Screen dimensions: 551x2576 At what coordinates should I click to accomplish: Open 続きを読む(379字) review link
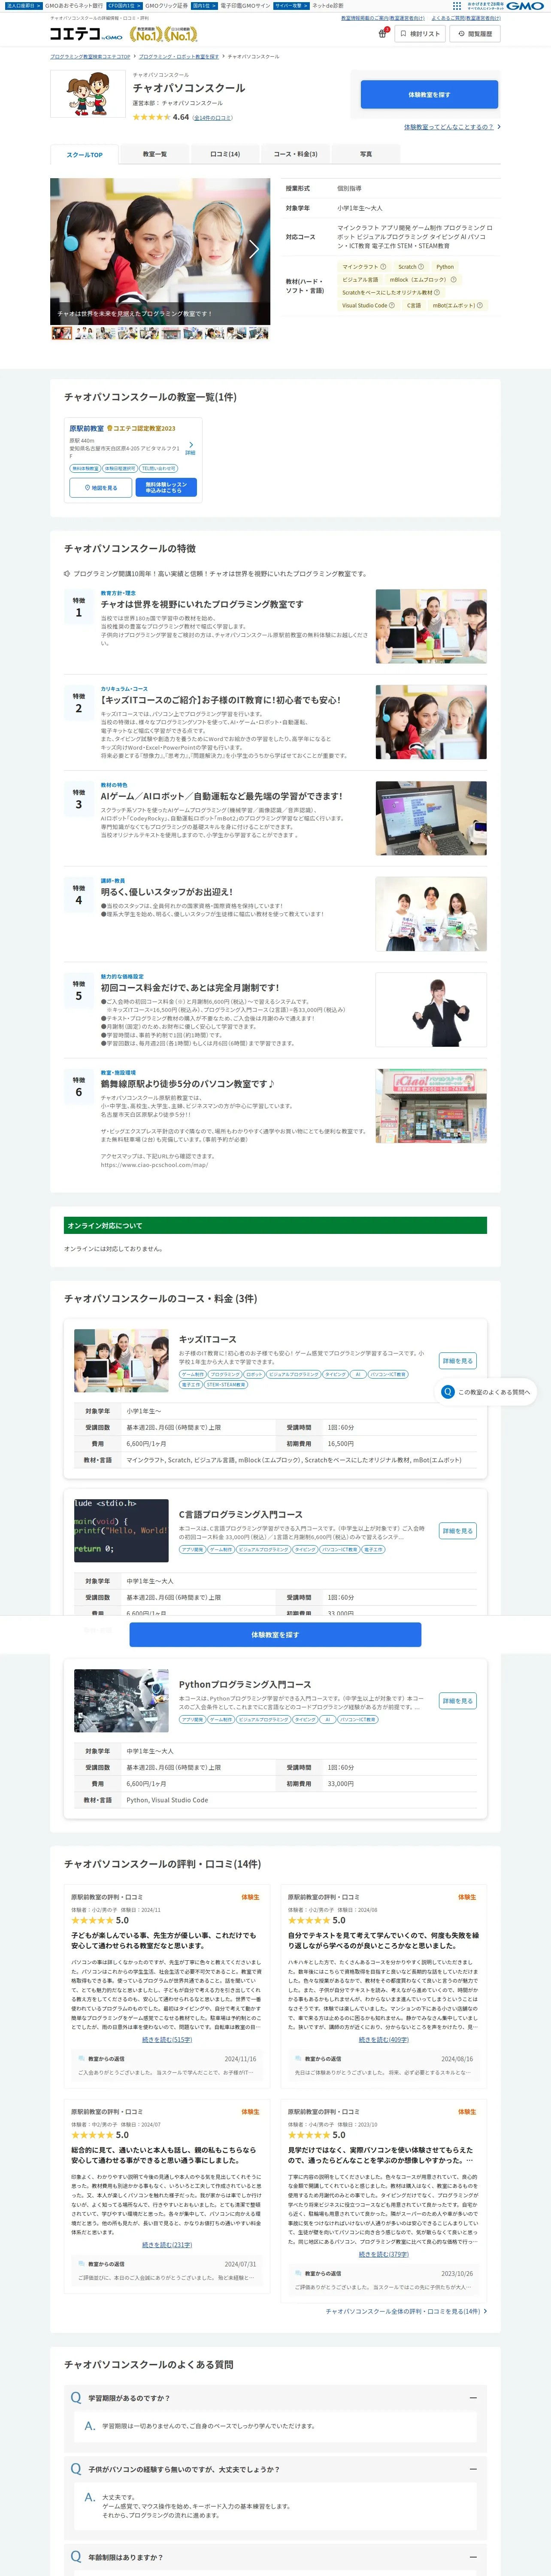click(x=384, y=2253)
